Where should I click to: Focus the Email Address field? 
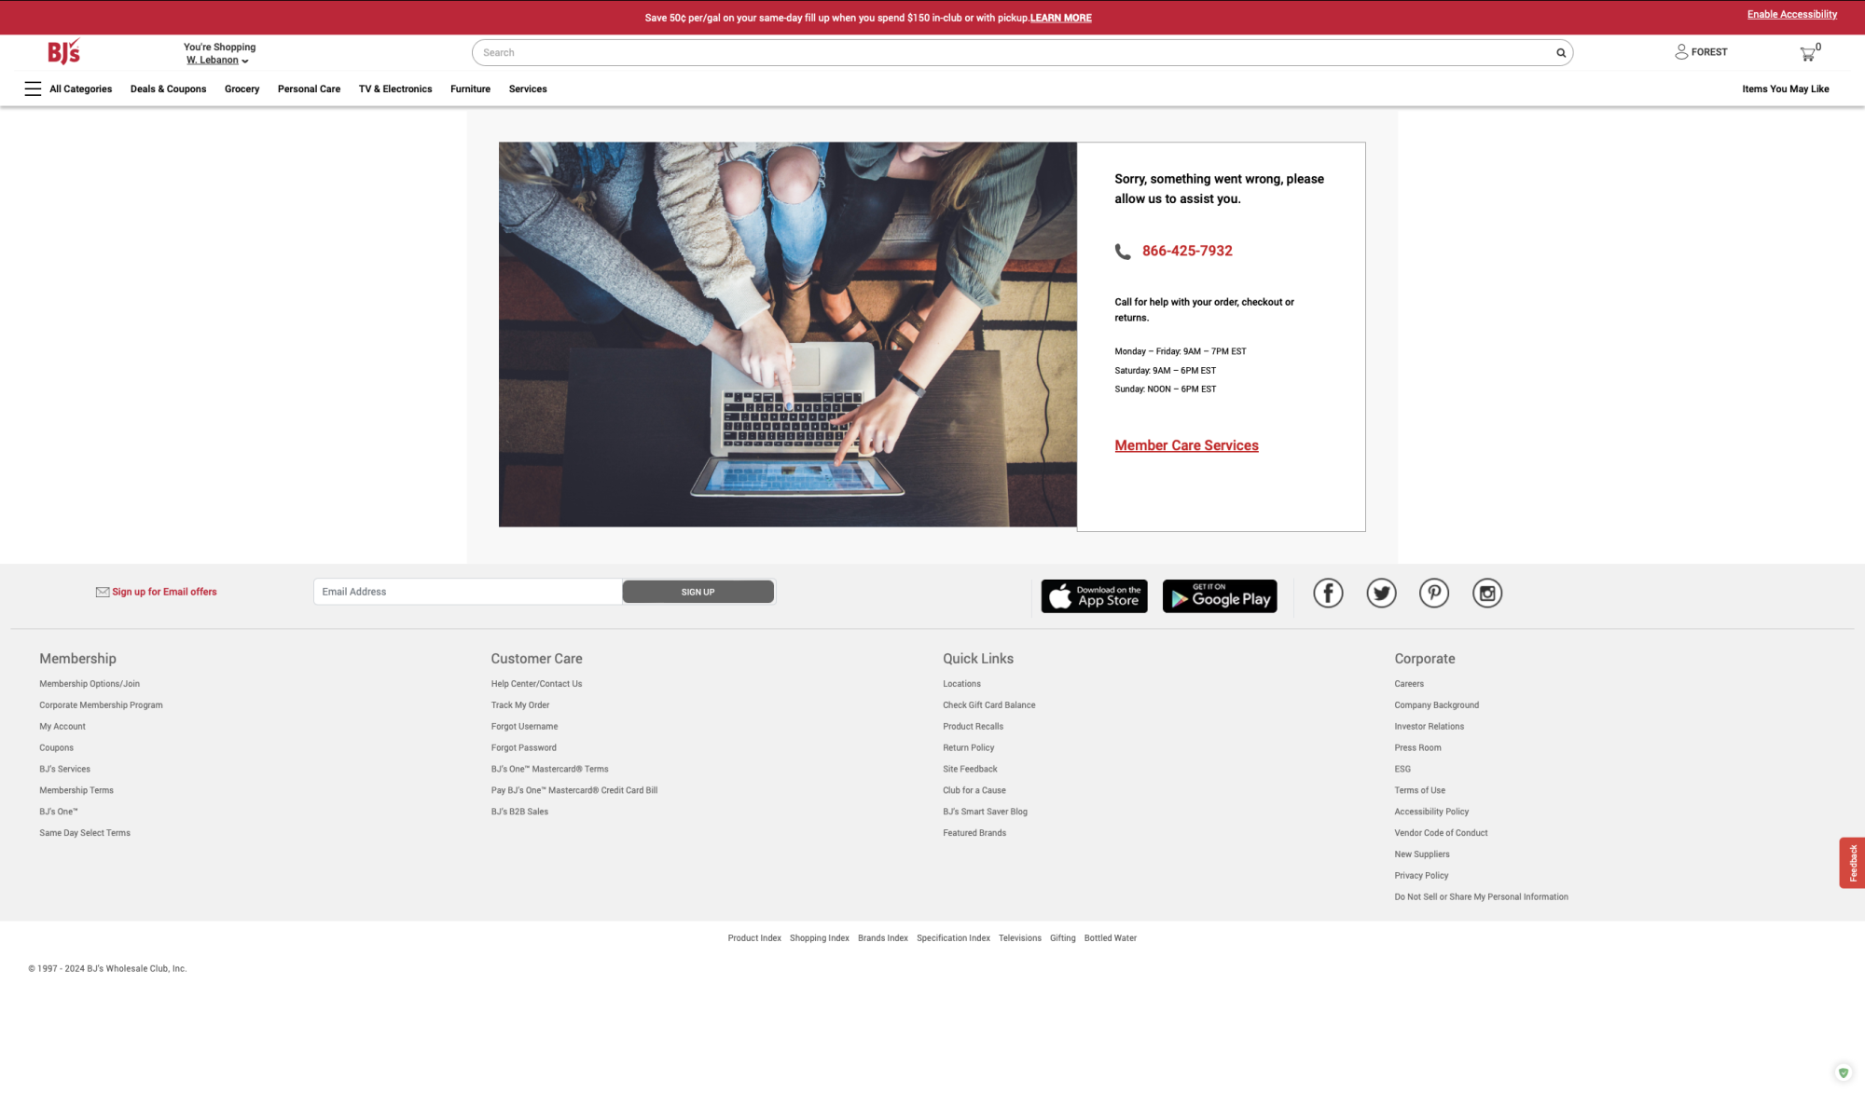pyautogui.click(x=467, y=592)
